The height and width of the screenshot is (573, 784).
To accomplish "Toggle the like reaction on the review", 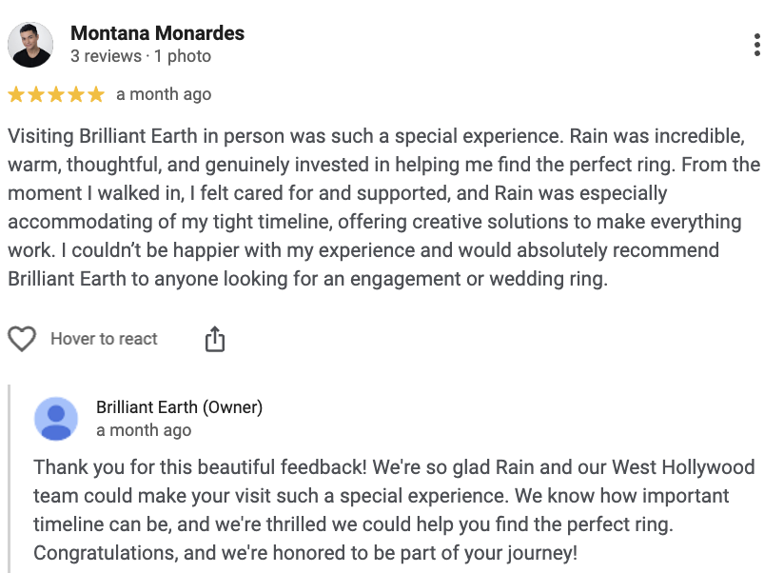I will (20, 338).
